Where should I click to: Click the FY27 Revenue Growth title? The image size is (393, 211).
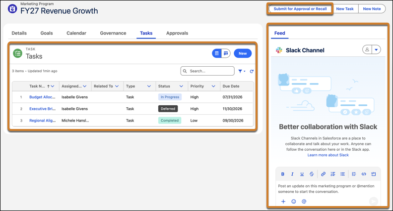pyautogui.click(x=59, y=11)
